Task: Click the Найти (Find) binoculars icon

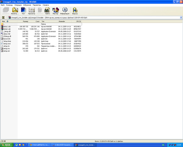Action: 47,11
